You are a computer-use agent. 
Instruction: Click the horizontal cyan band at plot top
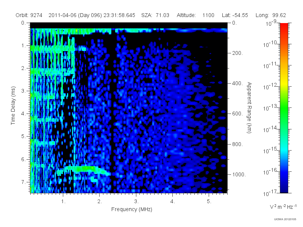[x=129, y=31]
